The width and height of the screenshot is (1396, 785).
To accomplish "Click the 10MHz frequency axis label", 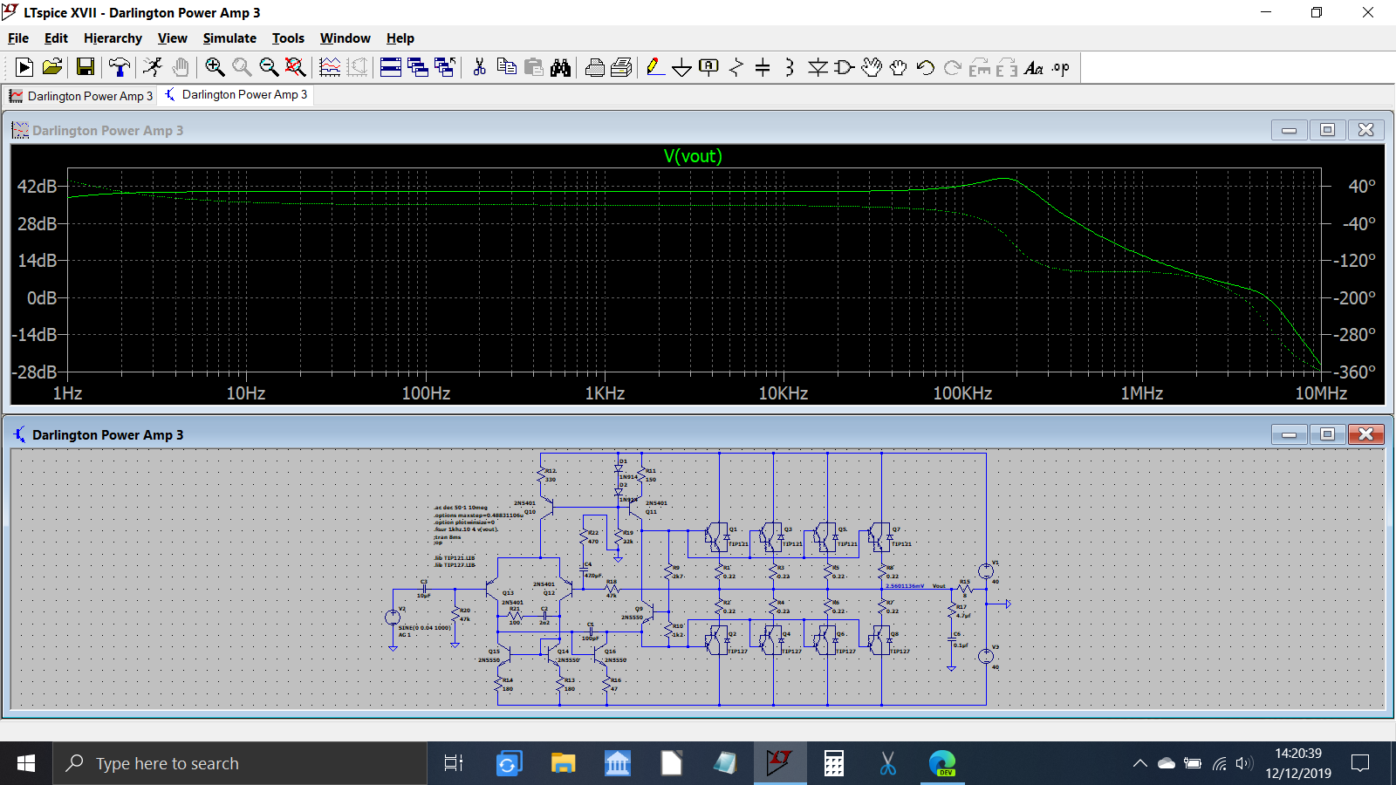I will (1321, 393).
